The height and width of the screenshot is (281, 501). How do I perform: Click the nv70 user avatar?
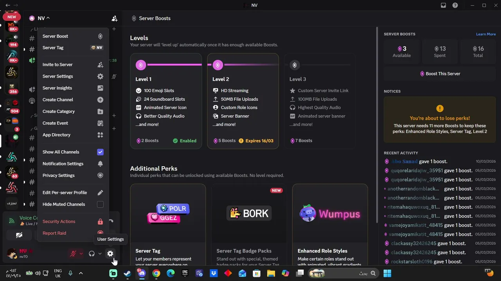12,254
